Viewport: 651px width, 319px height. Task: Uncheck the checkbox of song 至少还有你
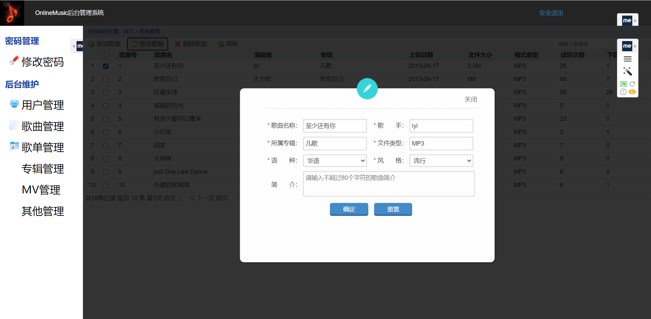[x=106, y=66]
